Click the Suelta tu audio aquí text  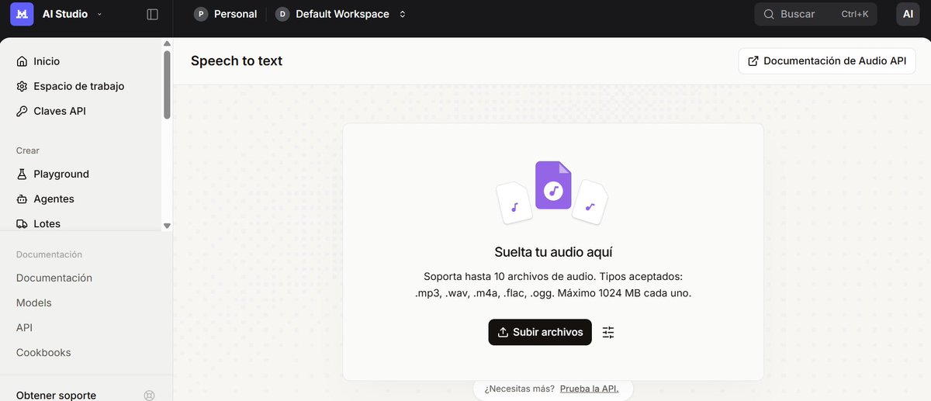coord(553,252)
